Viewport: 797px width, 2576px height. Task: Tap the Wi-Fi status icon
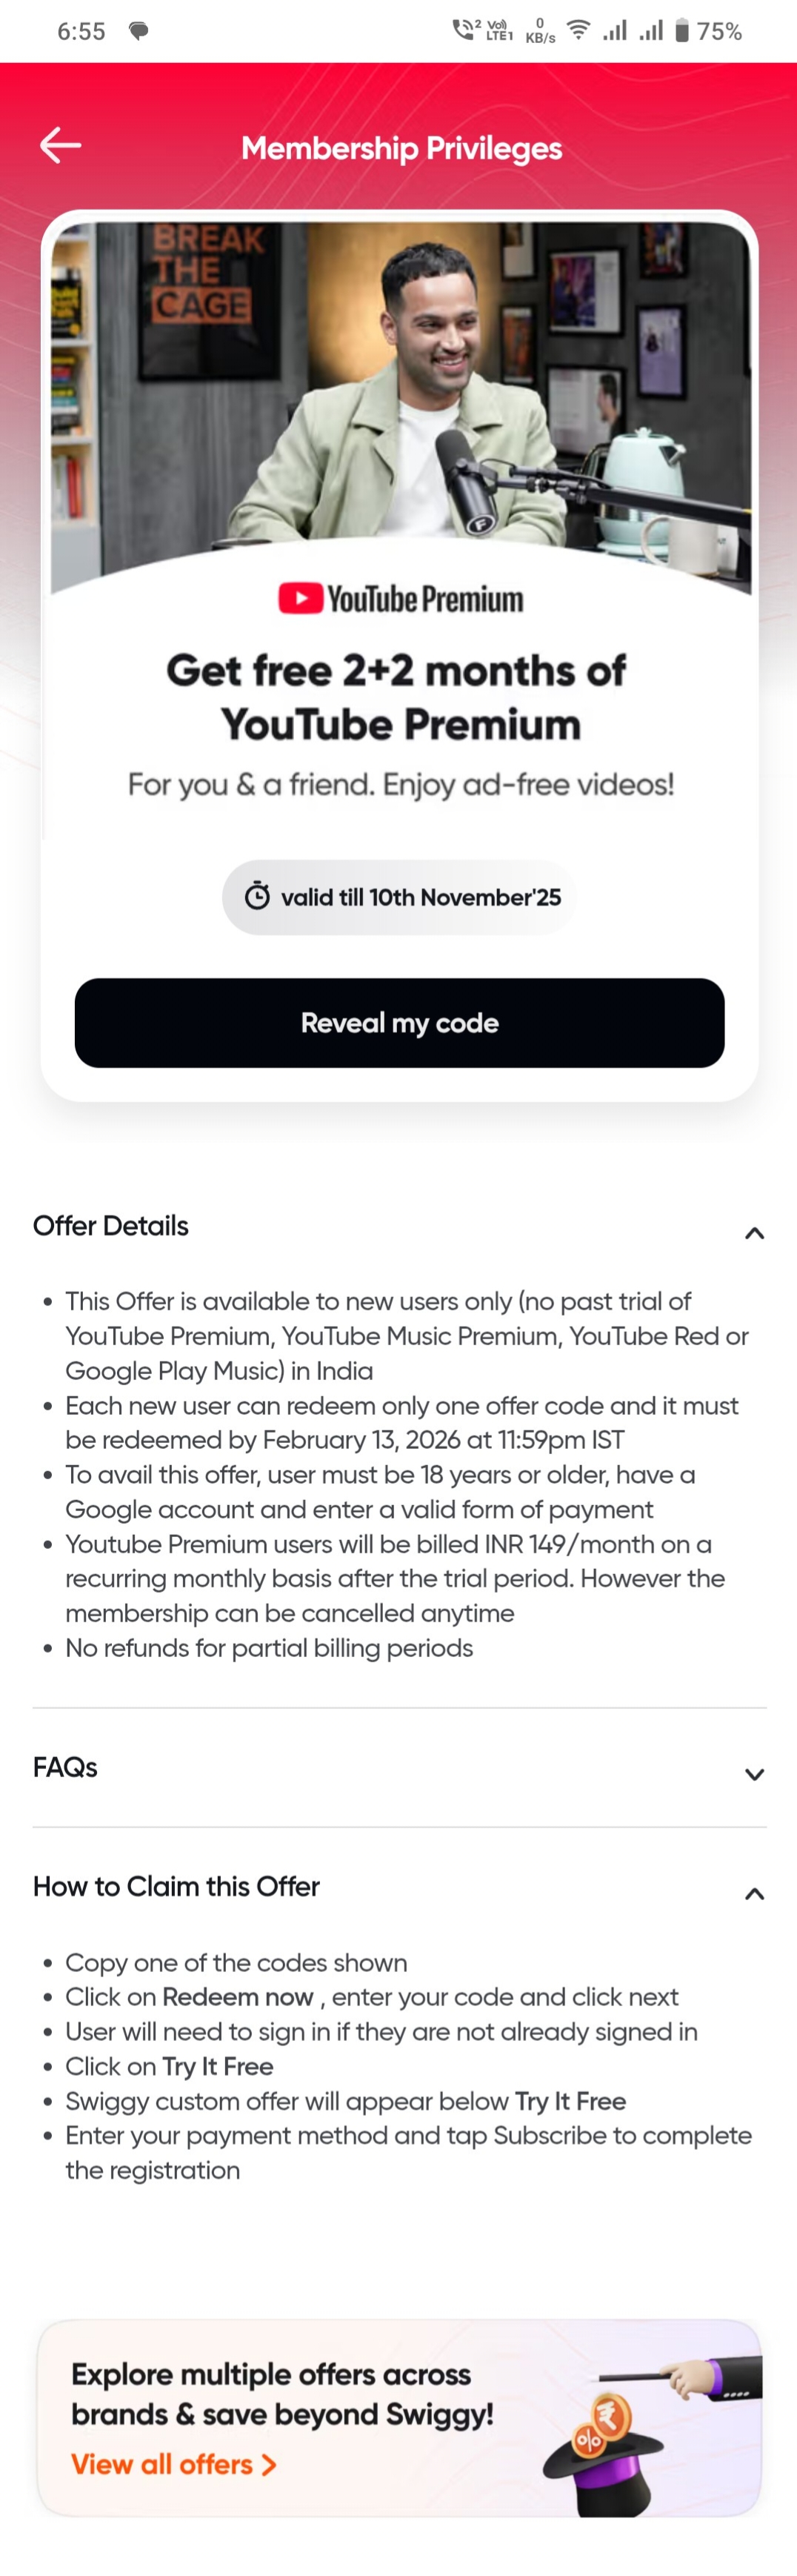click(x=578, y=30)
